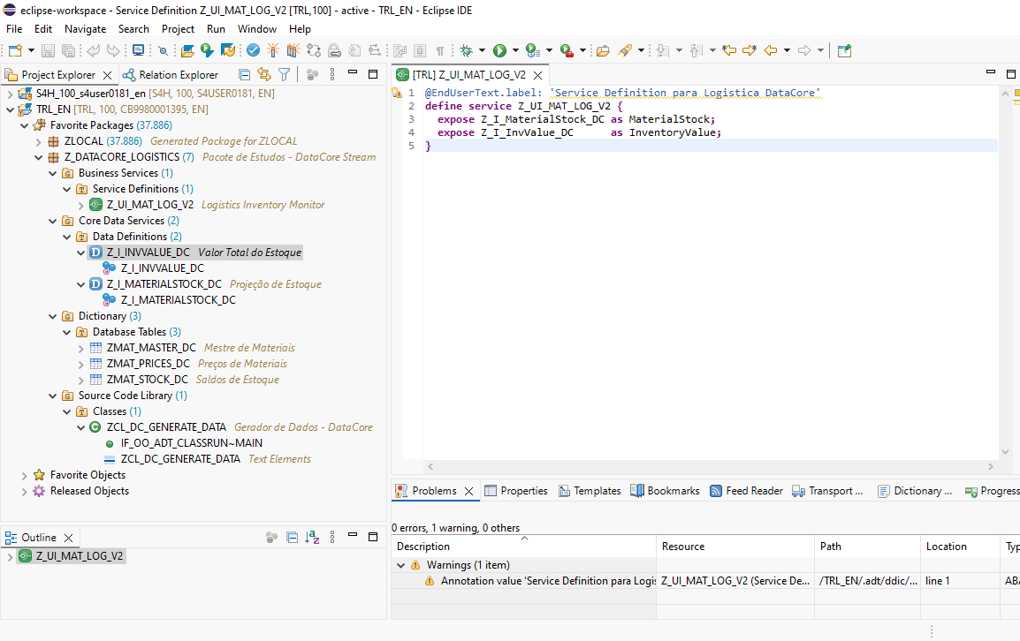
Task: Toggle Show Whitespace Characters pilcrow icon
Action: point(440,51)
